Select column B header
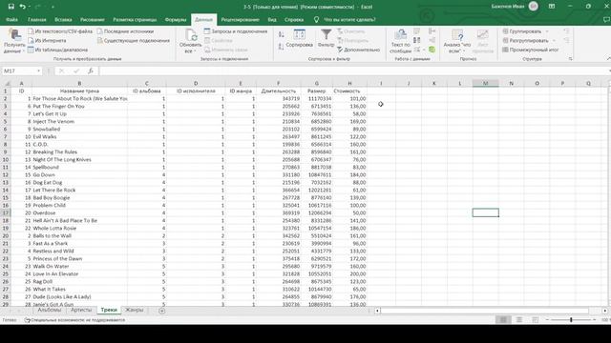The width and height of the screenshot is (611, 343). 79,83
